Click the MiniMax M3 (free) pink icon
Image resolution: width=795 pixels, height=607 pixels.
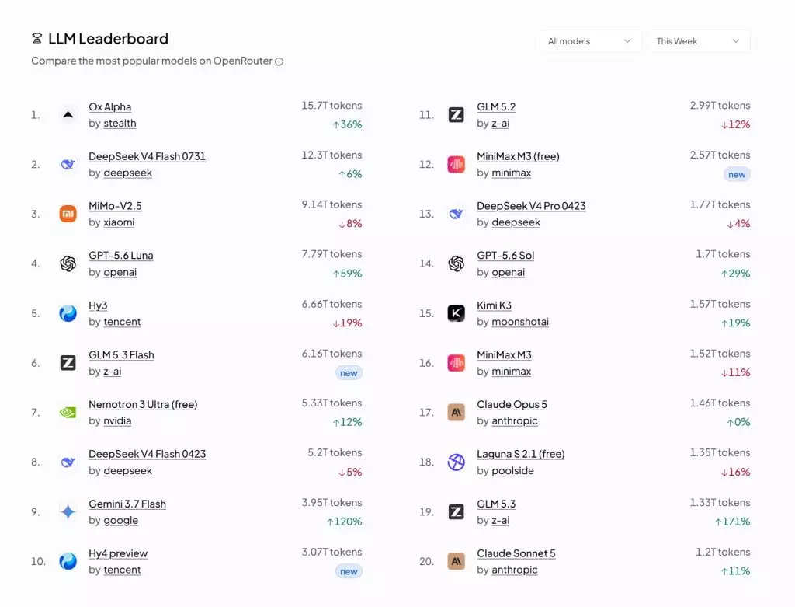click(x=456, y=165)
